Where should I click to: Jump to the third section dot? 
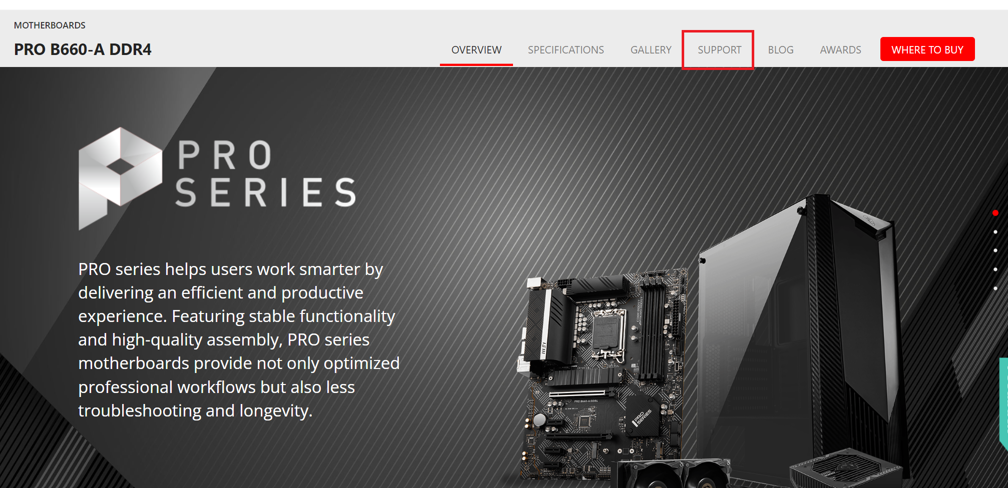(x=995, y=250)
